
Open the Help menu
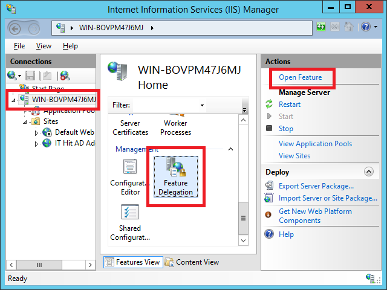pos(70,46)
